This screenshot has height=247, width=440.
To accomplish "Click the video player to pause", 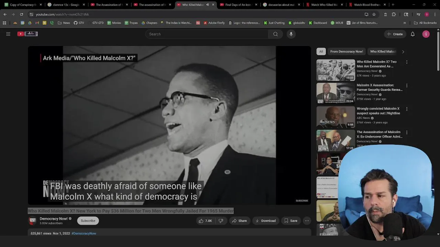I will (x=169, y=125).
